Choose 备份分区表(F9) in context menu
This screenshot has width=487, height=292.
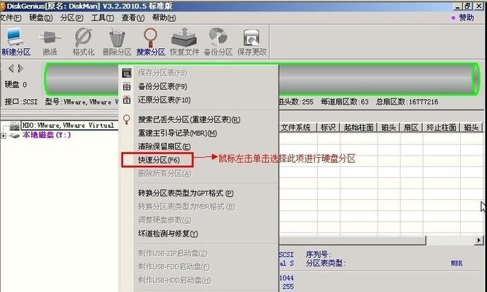tap(163, 86)
